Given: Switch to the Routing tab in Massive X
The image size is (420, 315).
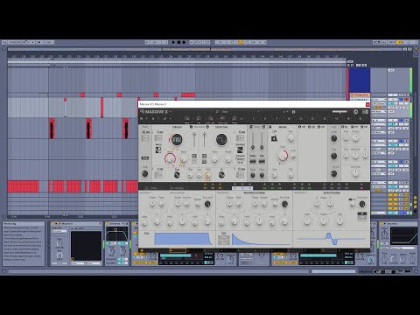Looking at the screenshot, I should 177,188.
